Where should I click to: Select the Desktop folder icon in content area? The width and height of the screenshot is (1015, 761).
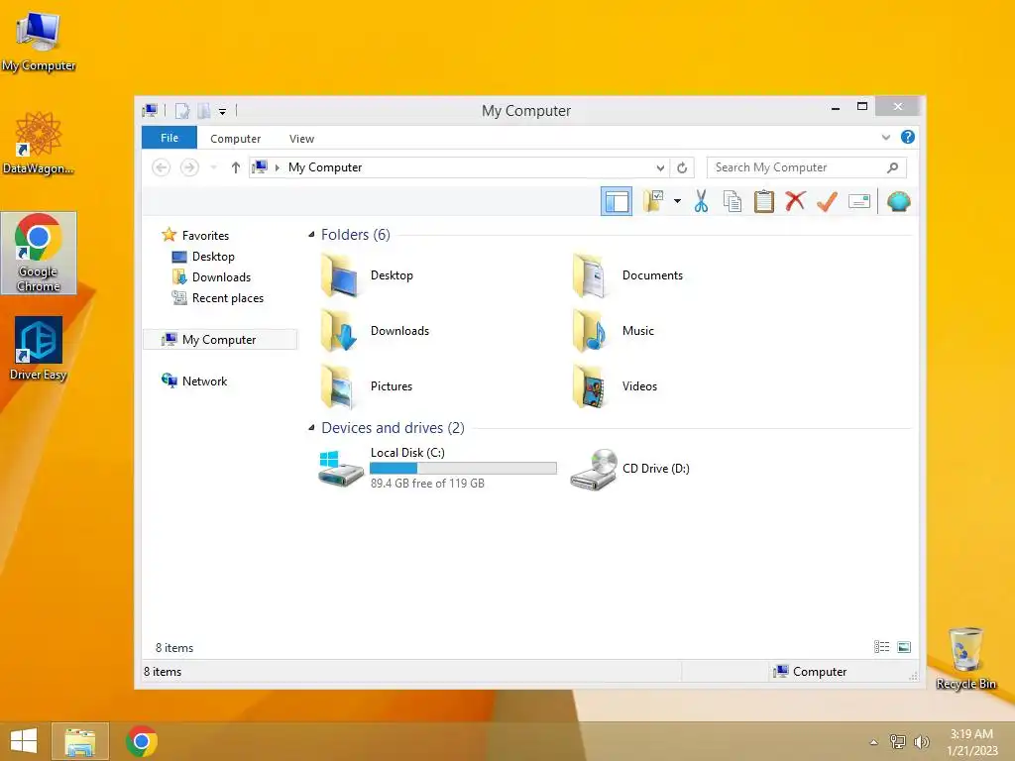click(x=339, y=275)
